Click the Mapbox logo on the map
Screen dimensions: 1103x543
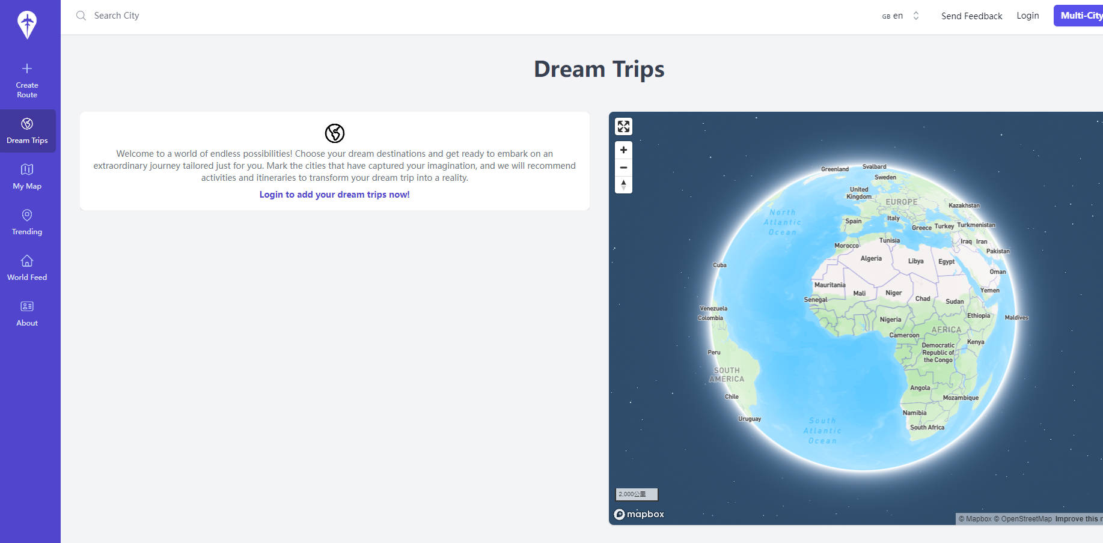pyautogui.click(x=638, y=514)
